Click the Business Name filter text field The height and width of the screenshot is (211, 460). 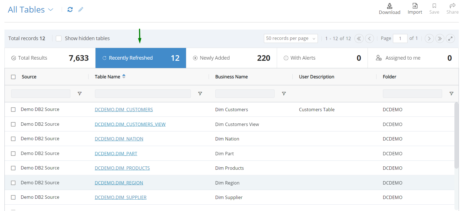(245, 94)
